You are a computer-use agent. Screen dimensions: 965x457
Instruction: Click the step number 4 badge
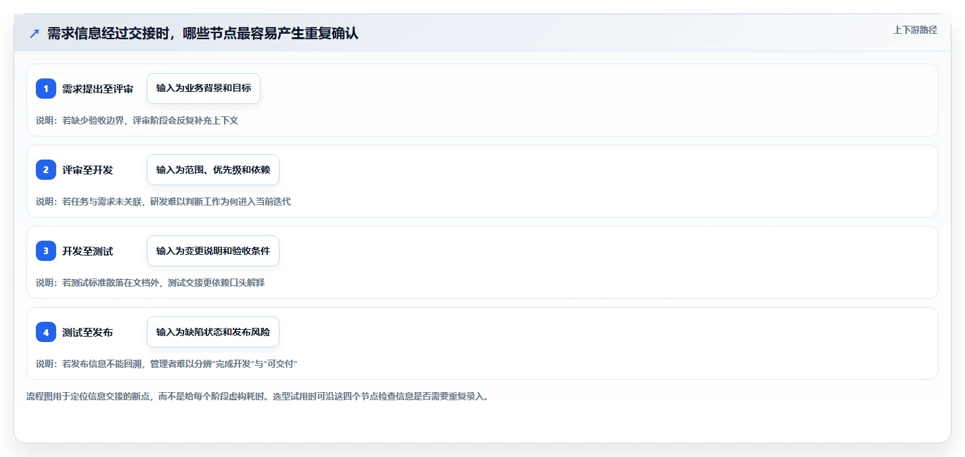pos(46,332)
